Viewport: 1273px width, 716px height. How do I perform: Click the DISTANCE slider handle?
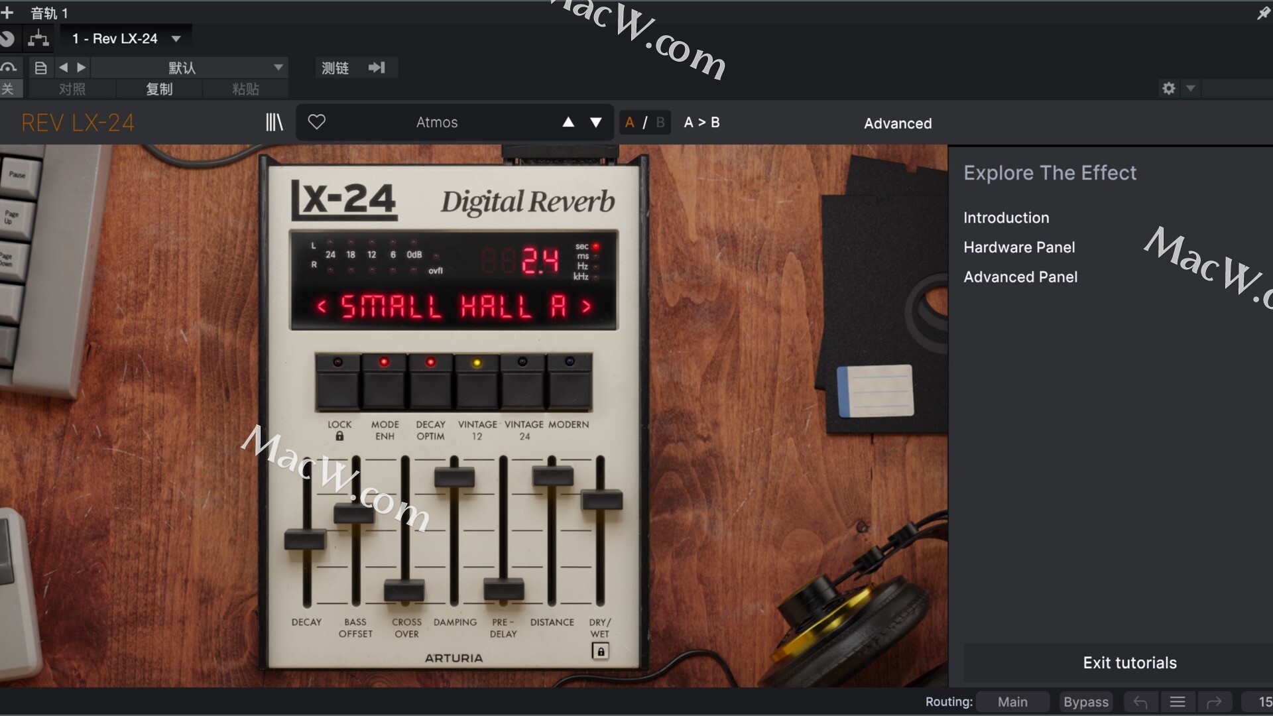(552, 476)
